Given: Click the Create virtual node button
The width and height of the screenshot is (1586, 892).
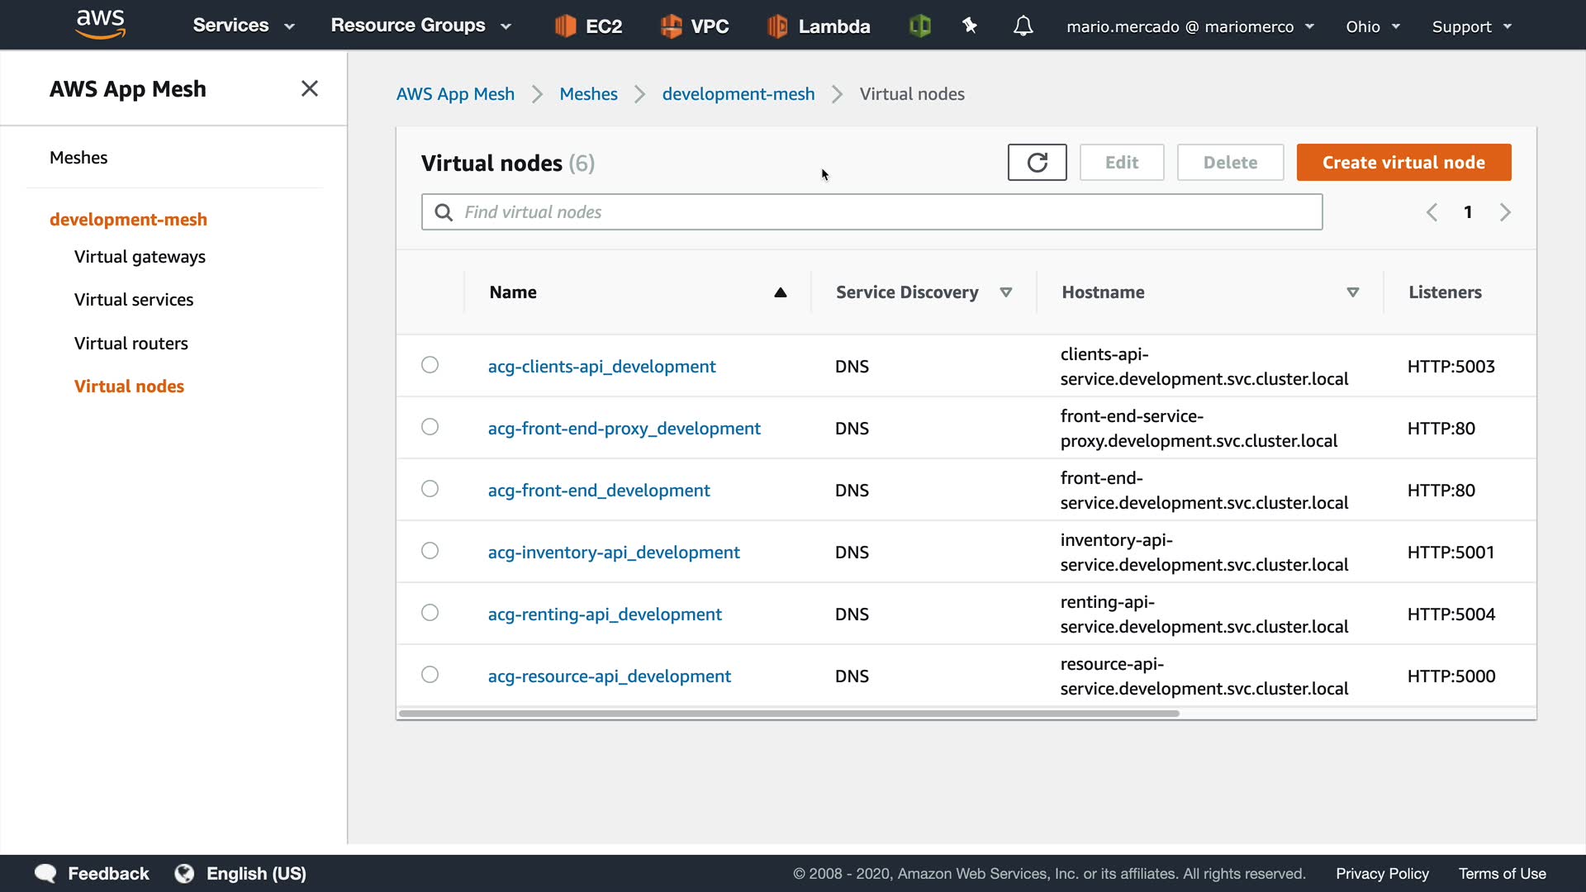Looking at the screenshot, I should [x=1403, y=163].
